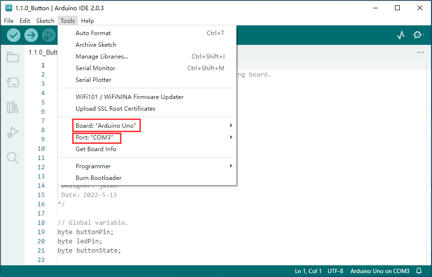Close the Arduino IDE window
This screenshot has height=277, width=432.
click(x=420, y=8)
